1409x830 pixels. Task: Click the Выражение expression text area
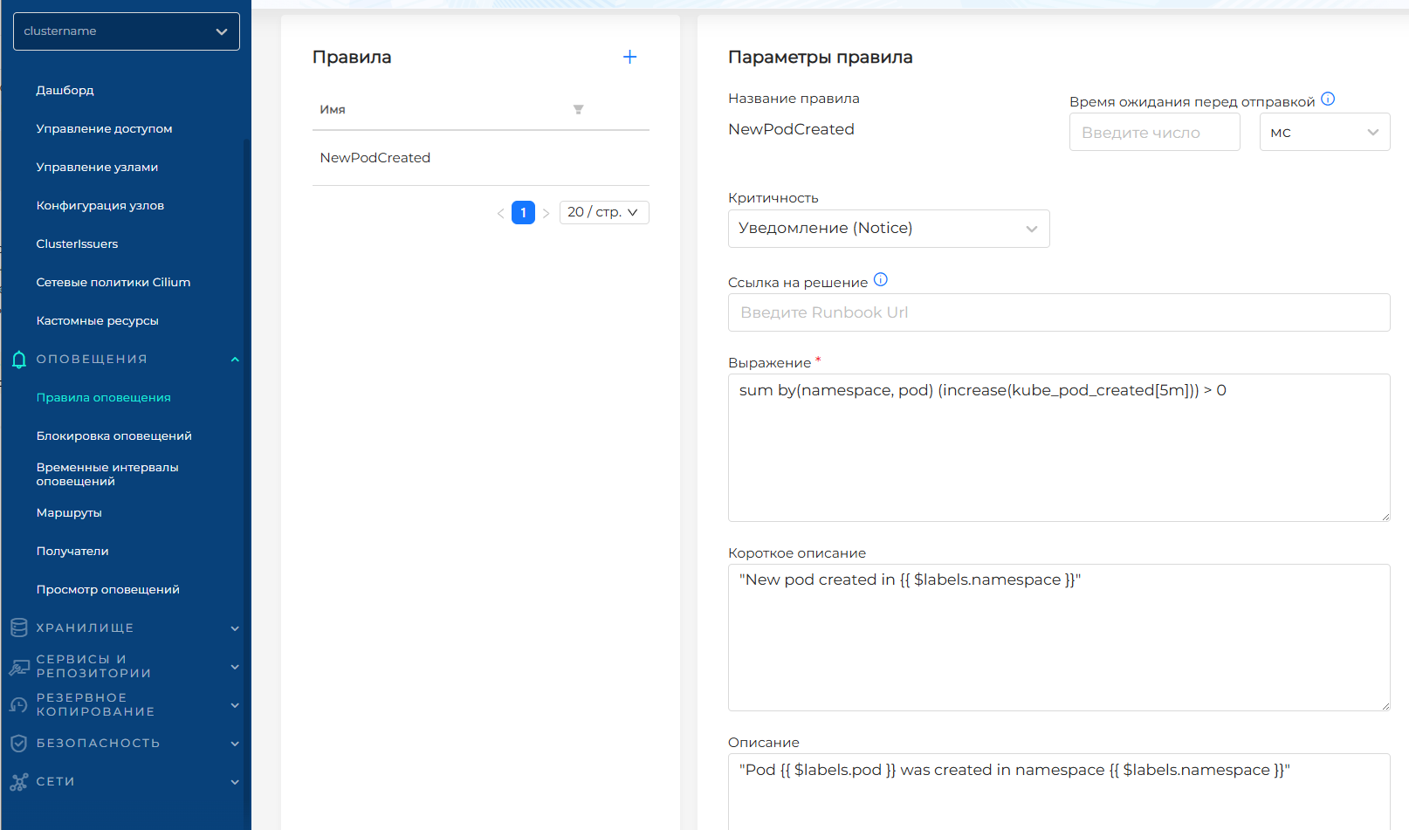[x=1058, y=447]
